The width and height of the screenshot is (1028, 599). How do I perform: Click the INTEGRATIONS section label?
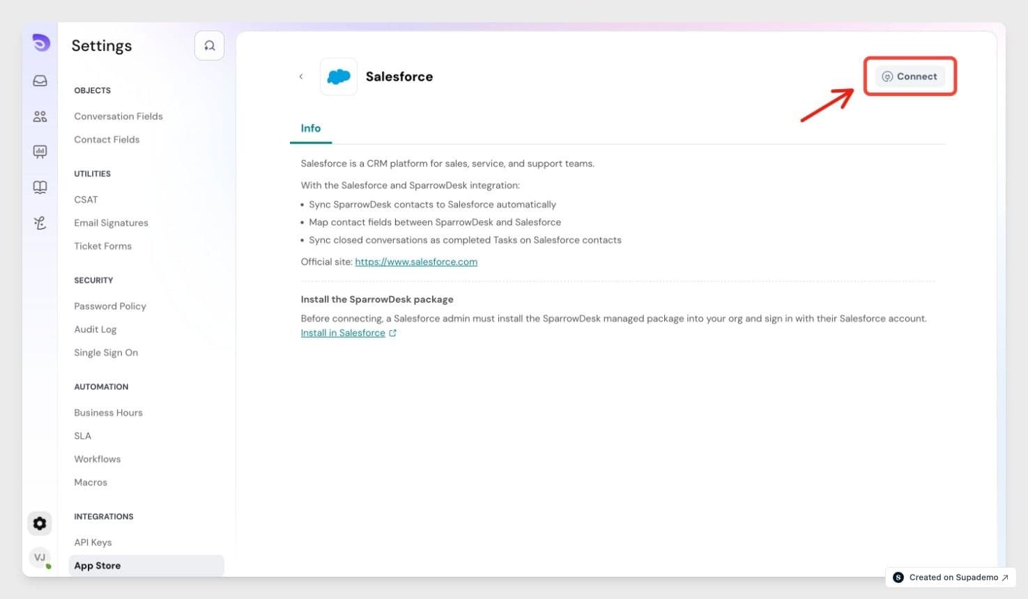tap(104, 517)
